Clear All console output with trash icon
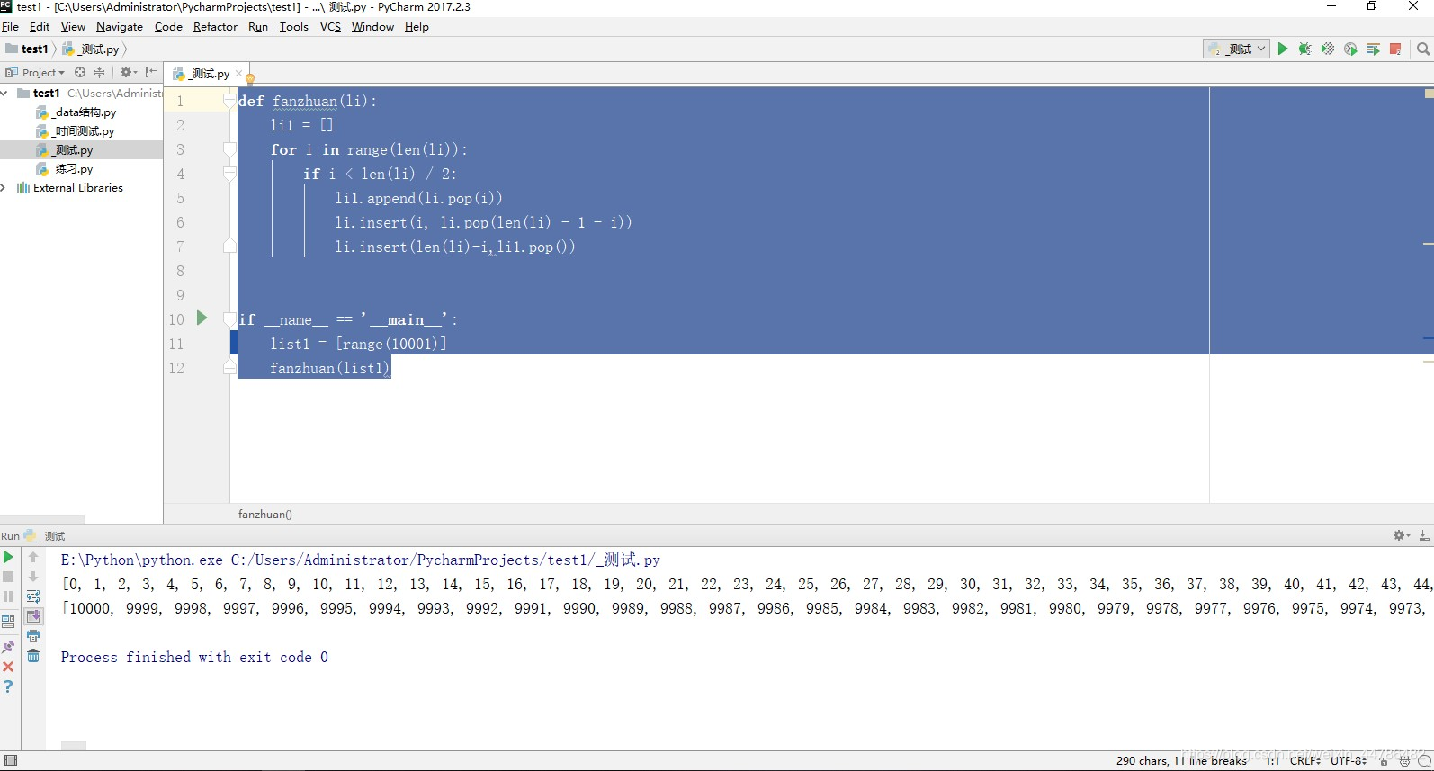The image size is (1434, 771). tap(33, 656)
